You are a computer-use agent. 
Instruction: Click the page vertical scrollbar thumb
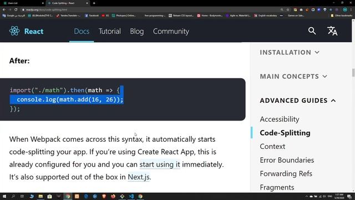pyautogui.click(x=353, y=73)
